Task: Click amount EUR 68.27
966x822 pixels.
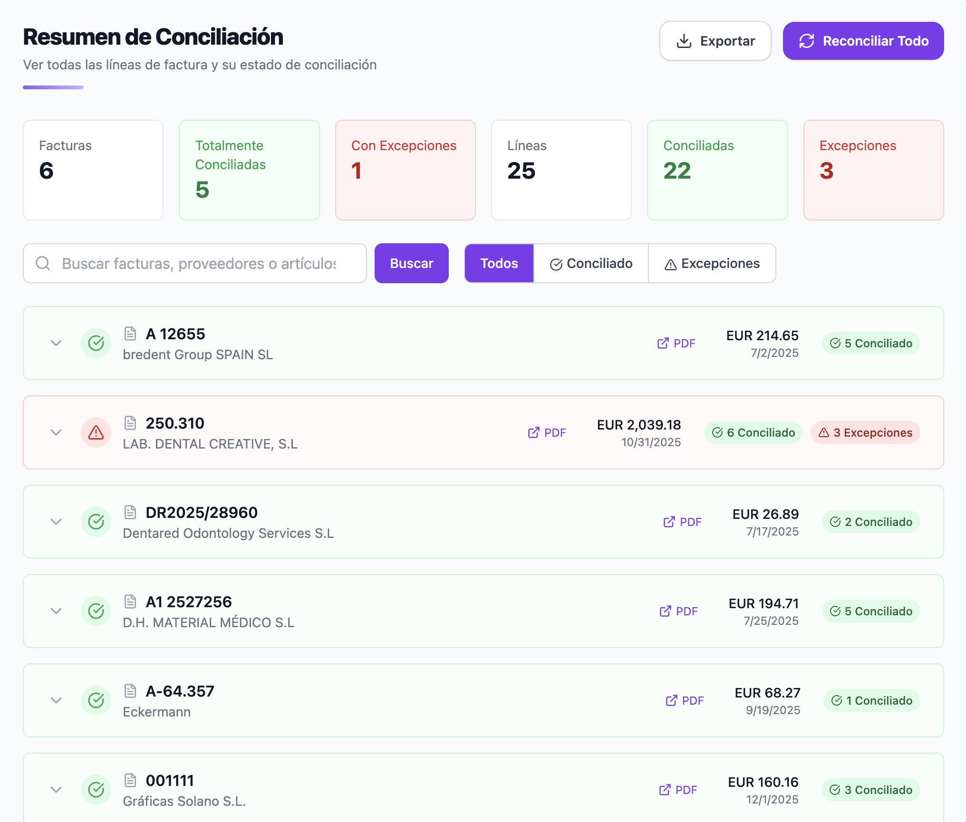Action: click(x=768, y=693)
